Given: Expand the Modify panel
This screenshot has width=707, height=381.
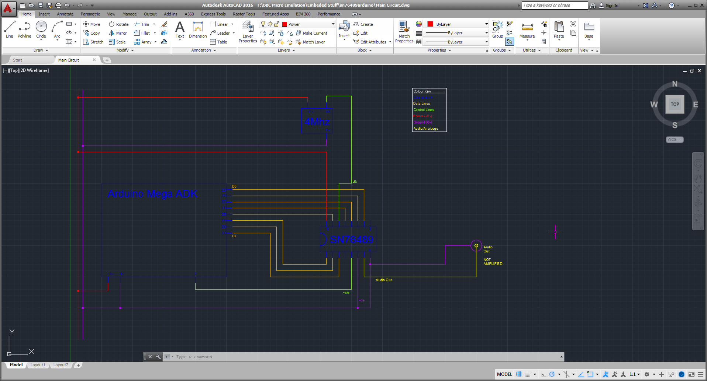Looking at the screenshot, I should (125, 50).
